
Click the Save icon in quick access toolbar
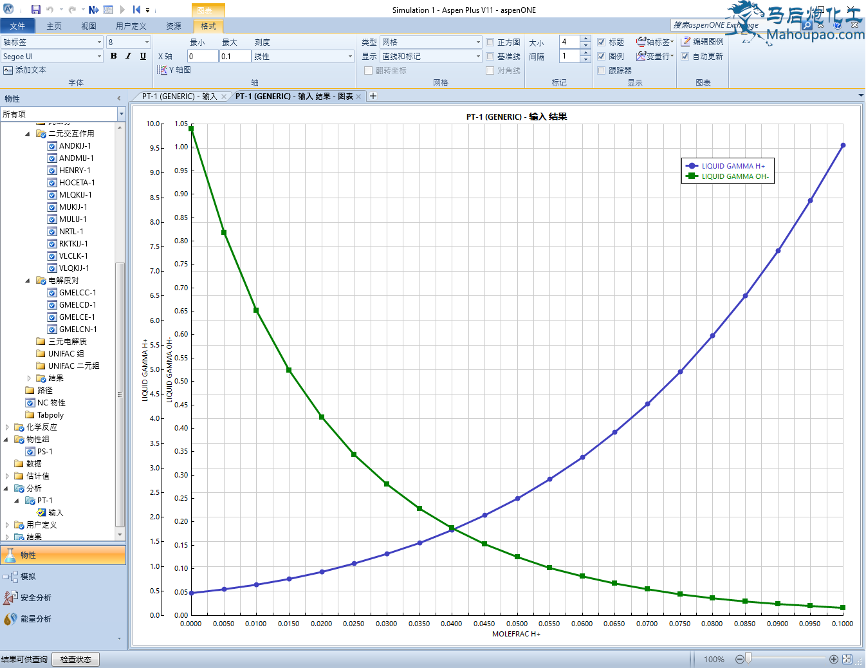point(36,10)
